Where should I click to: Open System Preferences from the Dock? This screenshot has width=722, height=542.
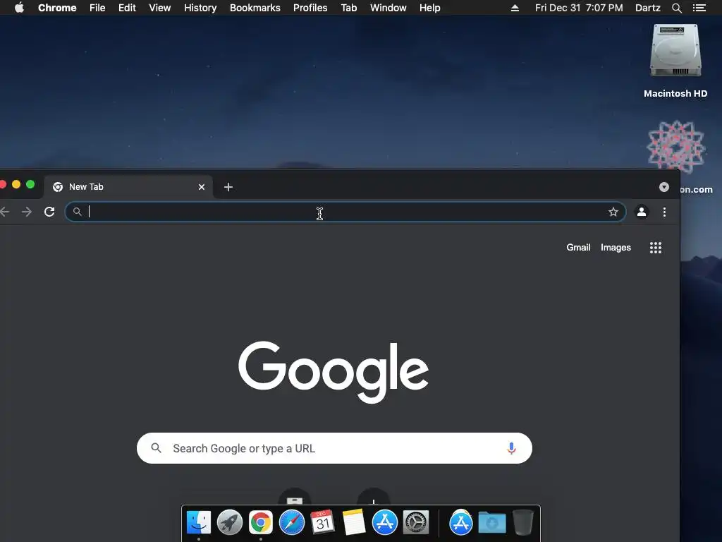pos(416,522)
